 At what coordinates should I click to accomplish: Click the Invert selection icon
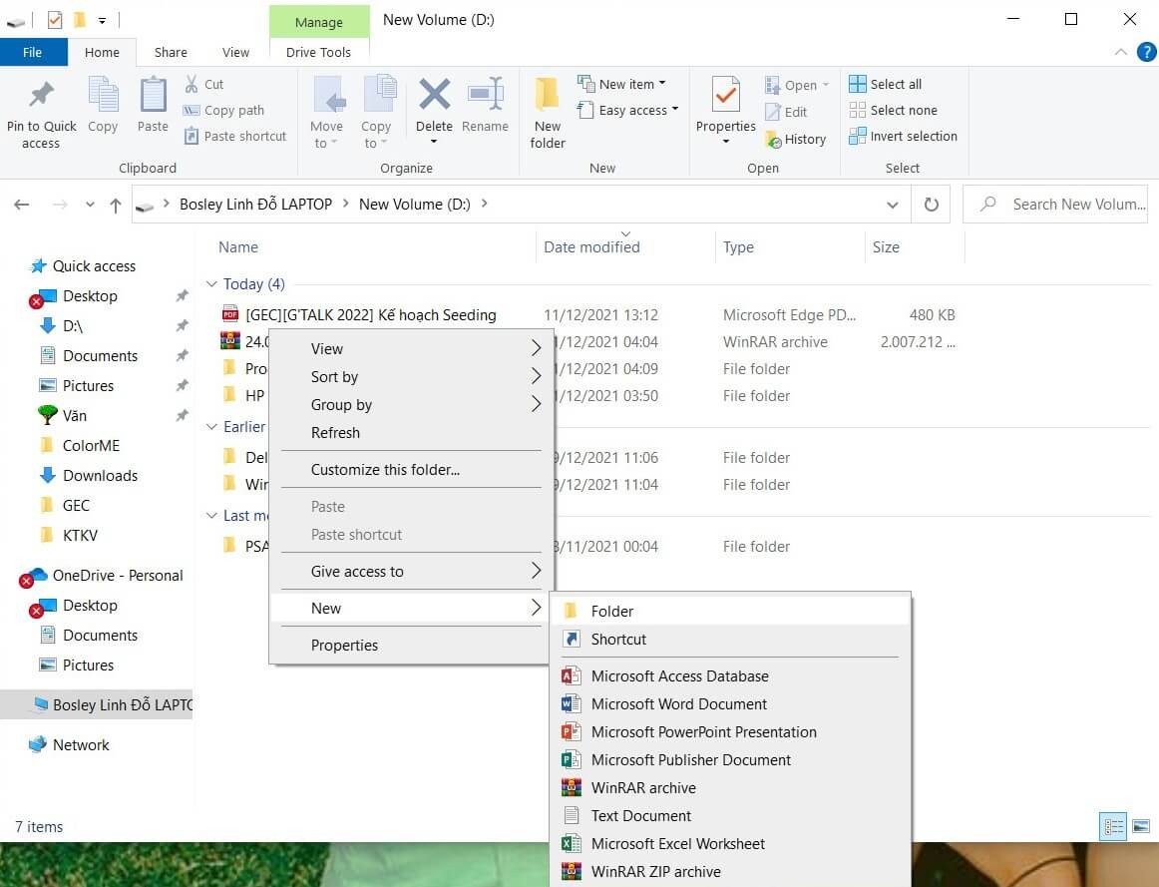(858, 137)
